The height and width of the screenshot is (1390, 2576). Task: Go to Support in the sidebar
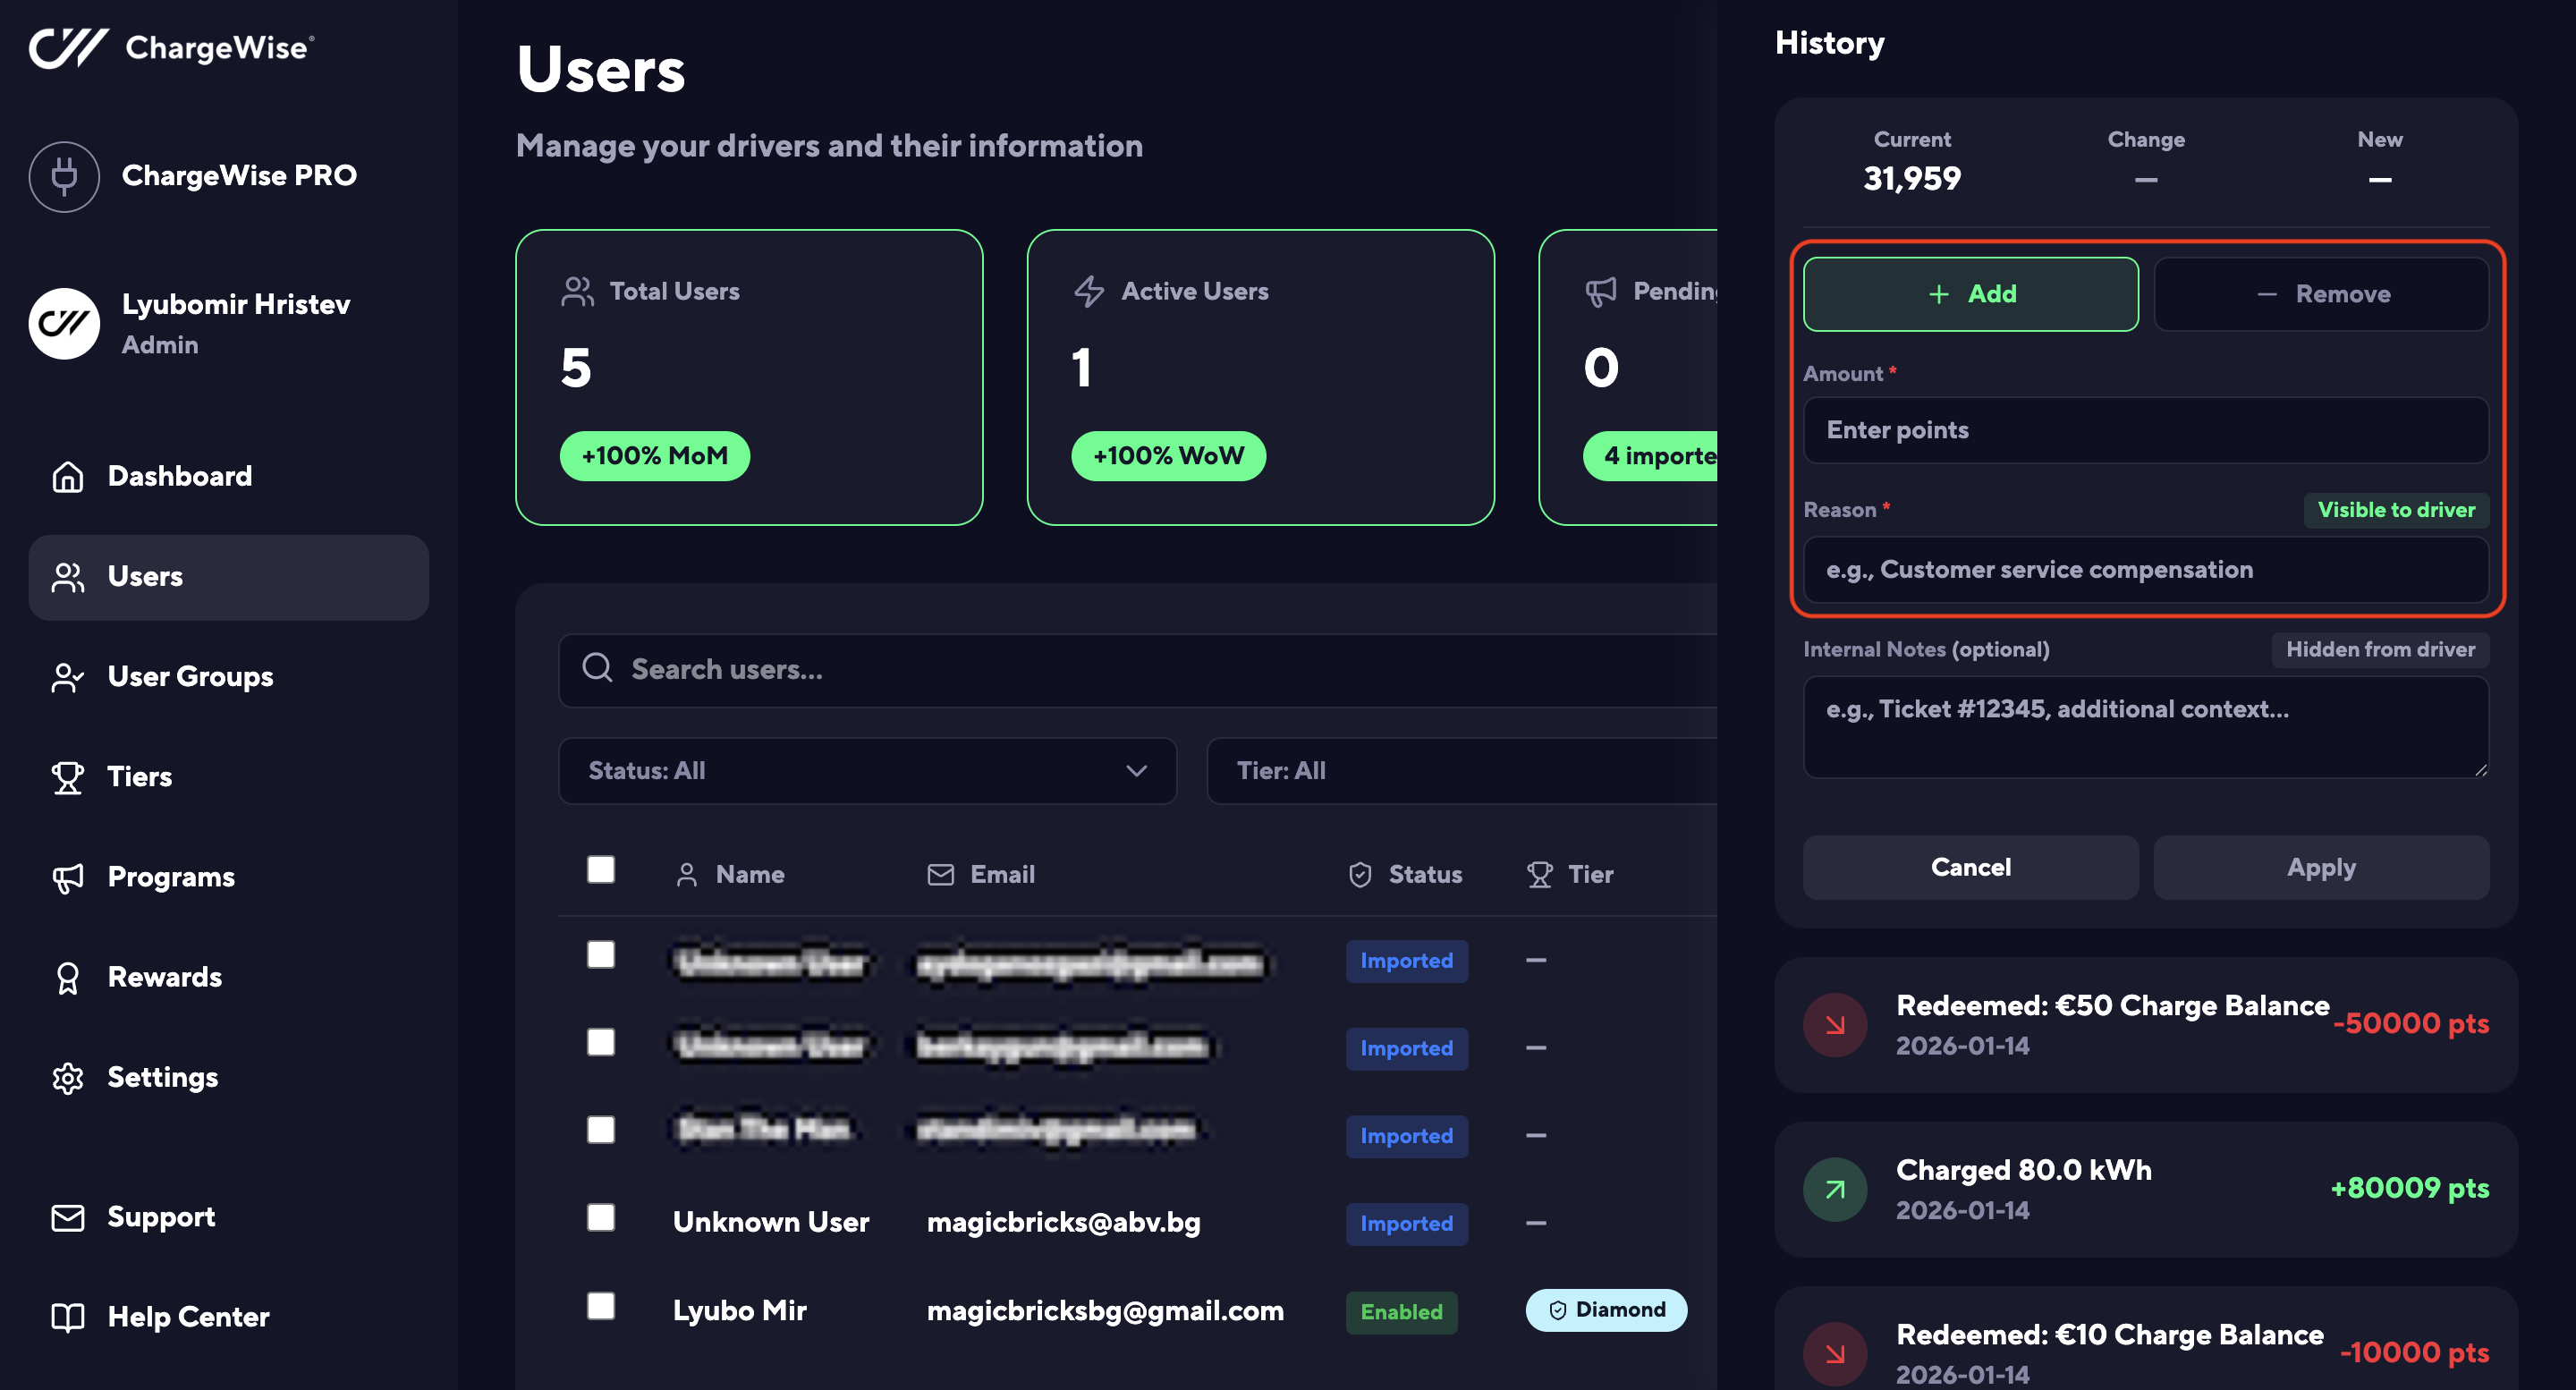tap(160, 1217)
